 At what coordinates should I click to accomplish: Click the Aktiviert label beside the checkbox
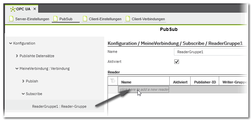115,61
